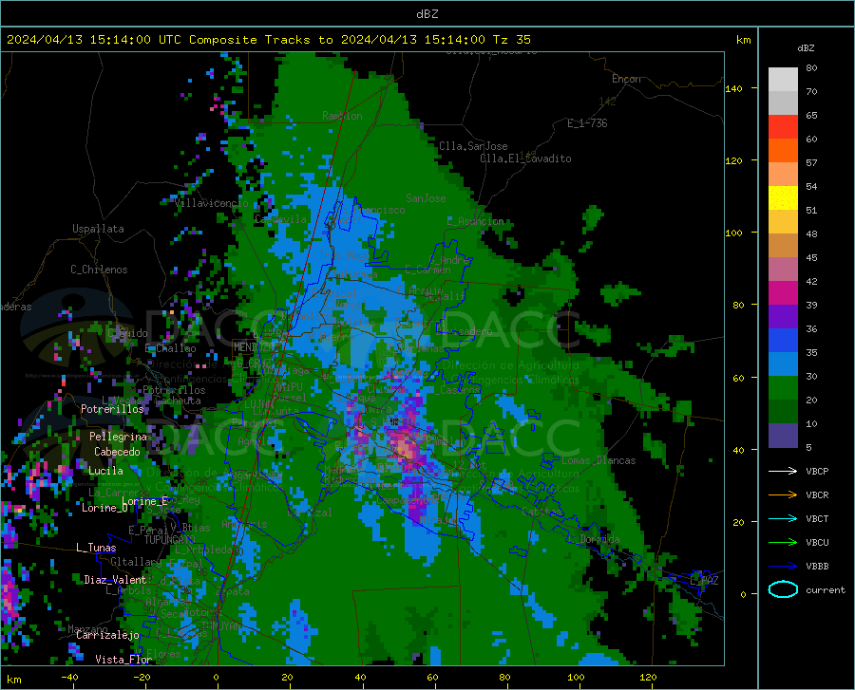Click the 'C_Chilenos' place label
Image resolution: width=855 pixels, height=690 pixels.
tap(99, 270)
